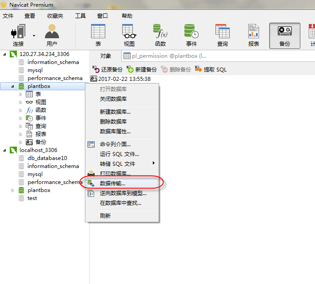This screenshot has height=284, width=315.
Task: Click the 连接 (Connection) toolbar icon
Action: 18,36
